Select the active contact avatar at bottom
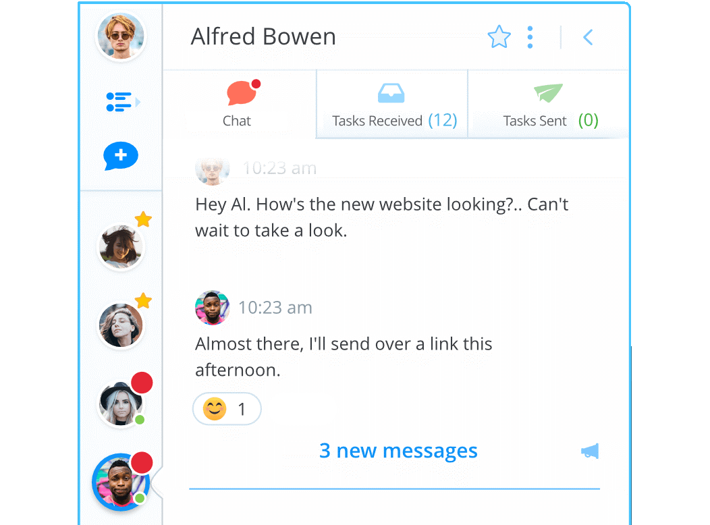The image size is (710, 525). click(x=121, y=482)
